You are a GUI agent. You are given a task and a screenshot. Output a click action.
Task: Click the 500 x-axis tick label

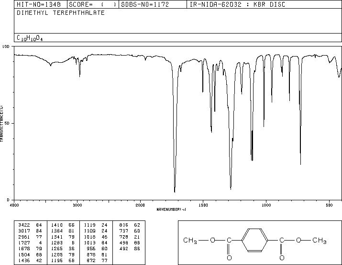click(329, 205)
